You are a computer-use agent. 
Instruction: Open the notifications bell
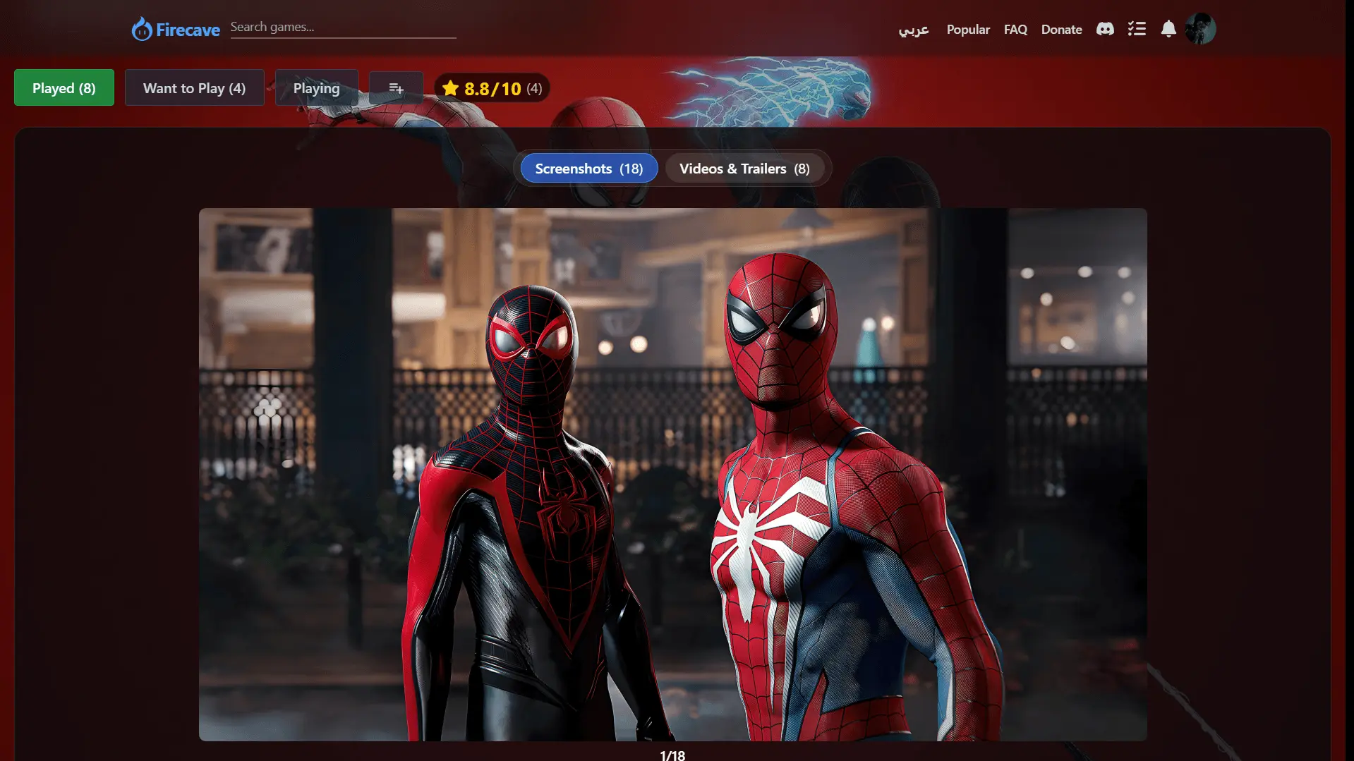(x=1168, y=29)
